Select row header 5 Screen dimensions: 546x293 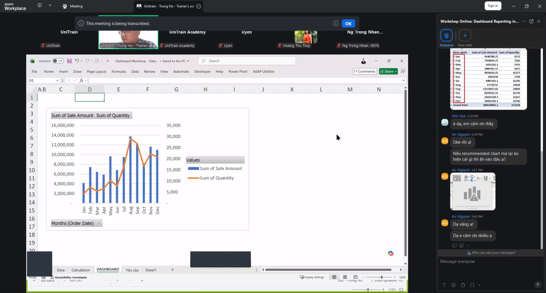[32, 130]
